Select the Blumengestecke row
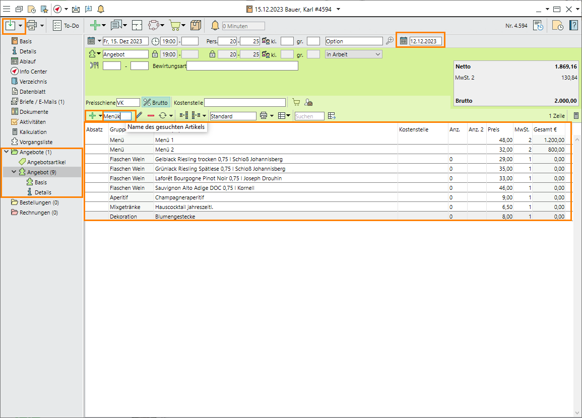The width and height of the screenshot is (582, 418). (x=175, y=217)
